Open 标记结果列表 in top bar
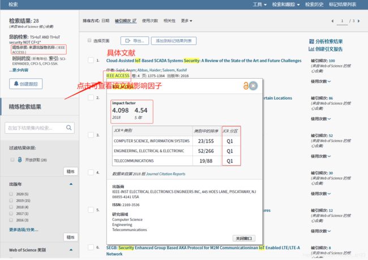Screen dimensions: 368x260 click(x=343, y=5)
